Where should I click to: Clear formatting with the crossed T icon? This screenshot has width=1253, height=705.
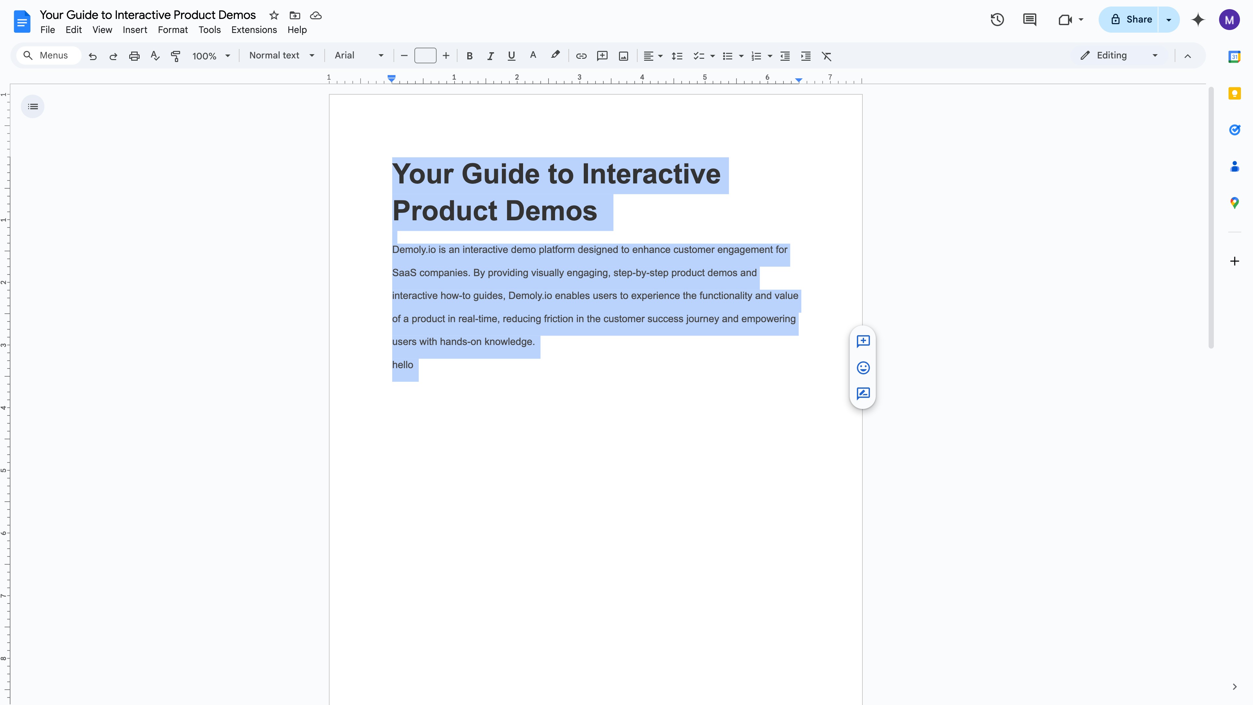(x=827, y=56)
